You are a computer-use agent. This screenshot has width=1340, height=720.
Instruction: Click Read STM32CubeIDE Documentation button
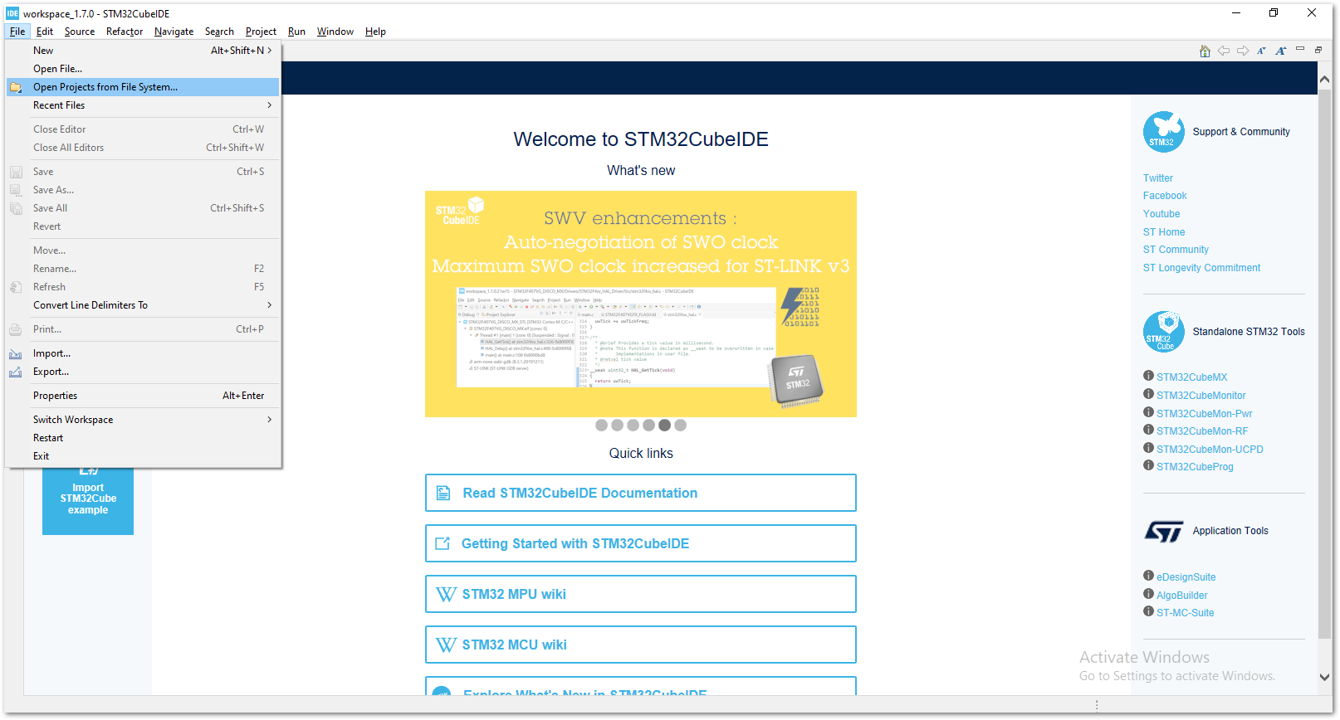point(641,493)
